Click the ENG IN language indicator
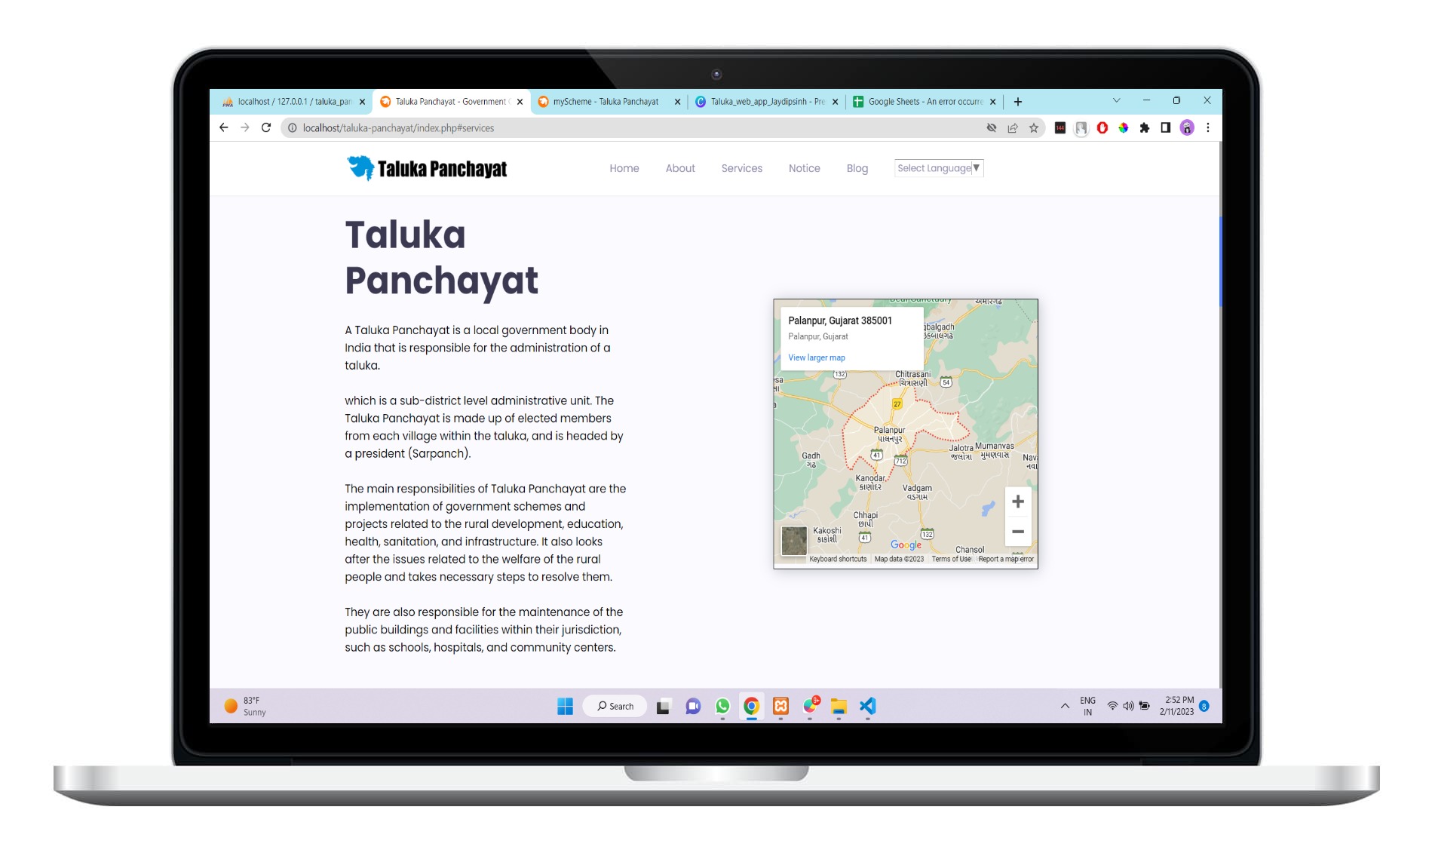This screenshot has width=1429, height=859. tap(1087, 707)
